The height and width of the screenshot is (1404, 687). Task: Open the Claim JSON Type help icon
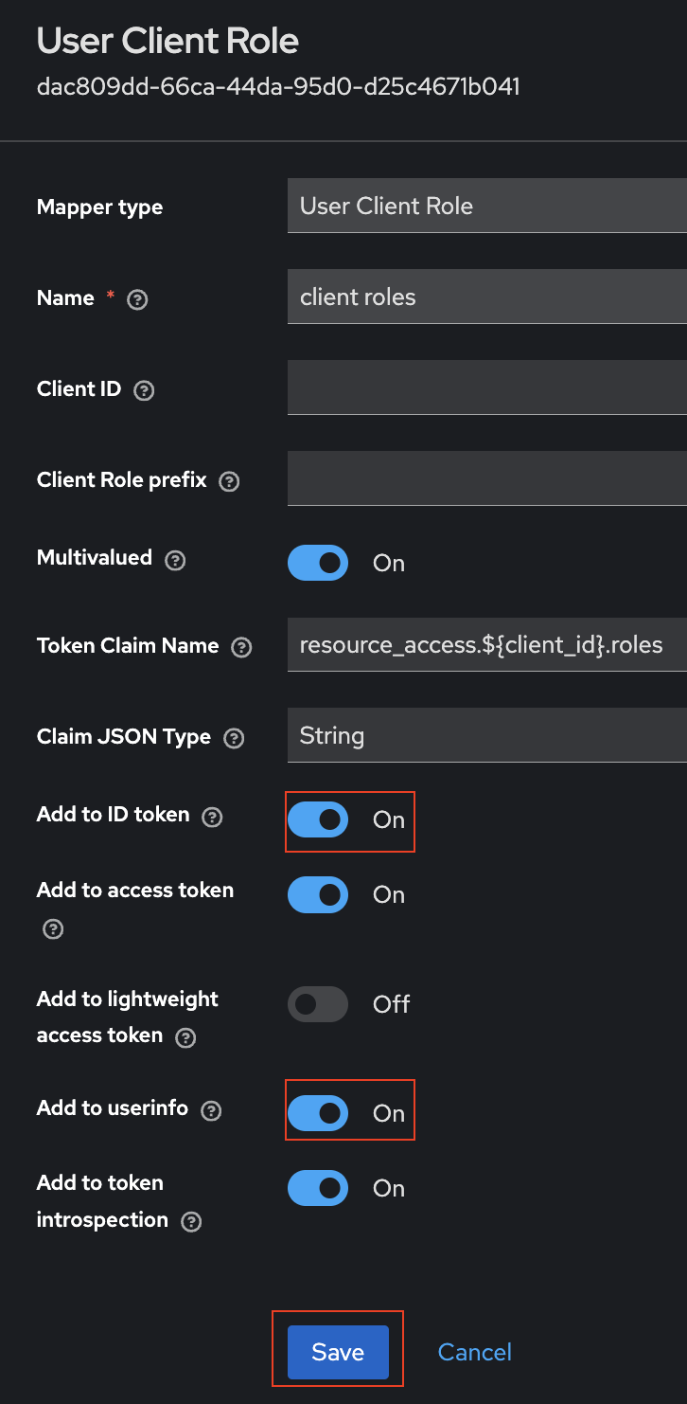click(x=234, y=738)
